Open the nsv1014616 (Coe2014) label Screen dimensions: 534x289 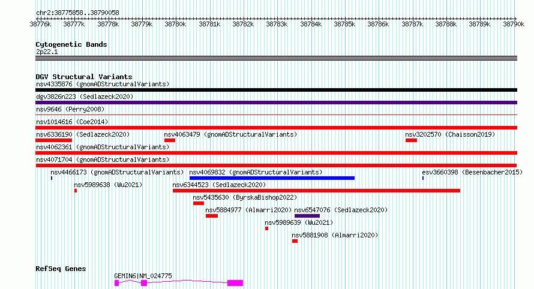pos(72,122)
